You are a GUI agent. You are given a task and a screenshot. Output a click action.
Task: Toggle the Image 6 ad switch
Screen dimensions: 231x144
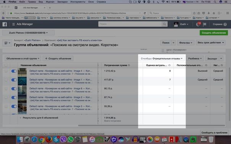click(14, 89)
